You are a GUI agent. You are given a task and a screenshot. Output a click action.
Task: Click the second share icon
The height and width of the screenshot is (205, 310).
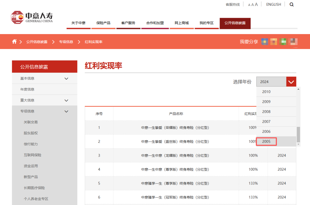click(x=274, y=42)
